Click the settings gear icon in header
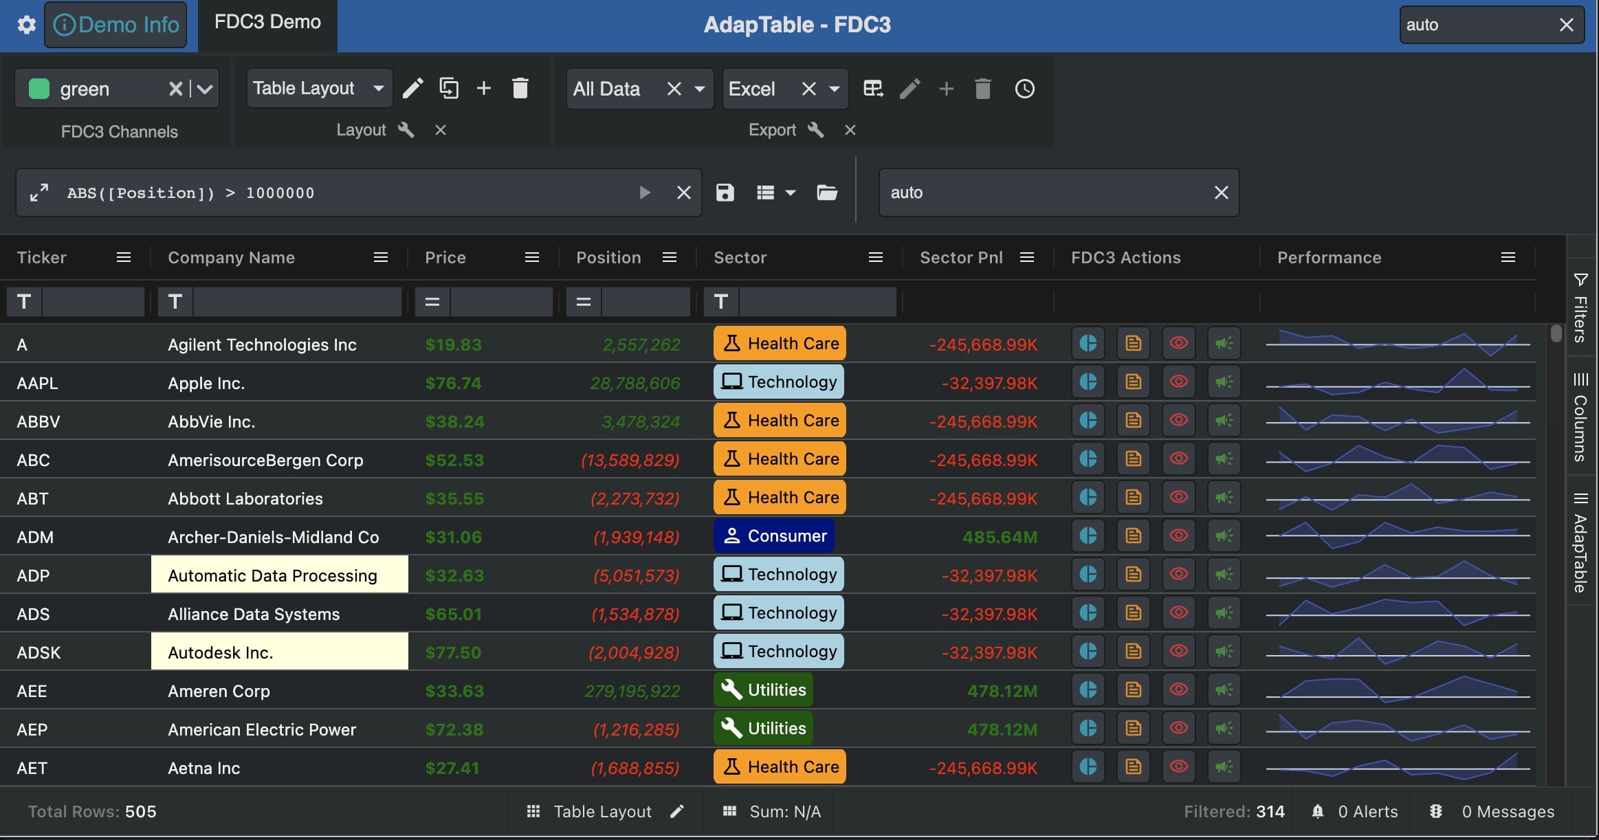1599x840 pixels. coord(26,25)
